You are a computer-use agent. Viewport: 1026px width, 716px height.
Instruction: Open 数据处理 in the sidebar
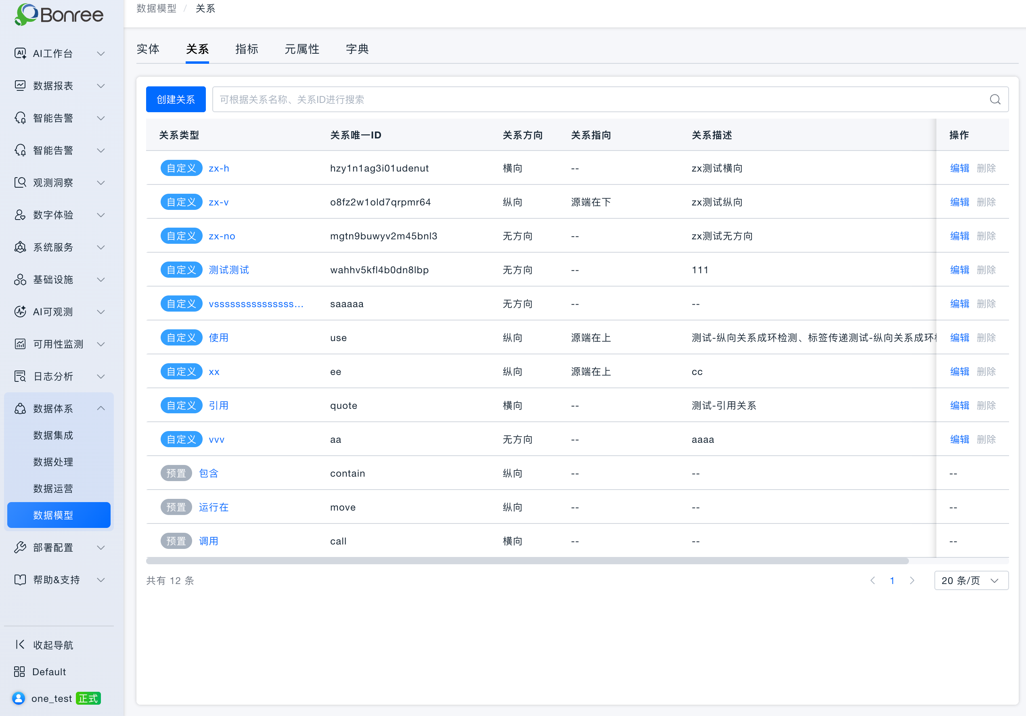point(53,462)
